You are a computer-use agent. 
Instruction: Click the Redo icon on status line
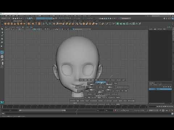tap(22, 18)
